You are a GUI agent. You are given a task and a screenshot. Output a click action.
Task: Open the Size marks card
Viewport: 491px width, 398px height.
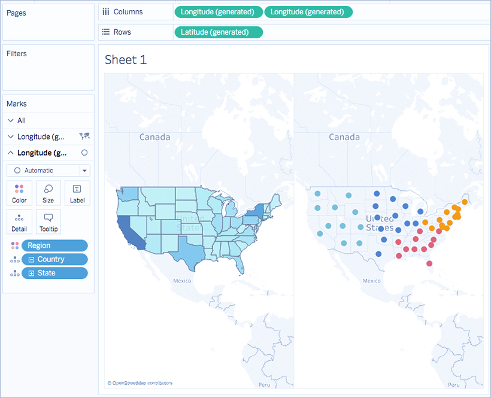(48, 193)
